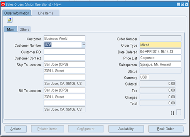Click the Availability button
This screenshot has height=137, width=190.
click(x=126, y=129)
